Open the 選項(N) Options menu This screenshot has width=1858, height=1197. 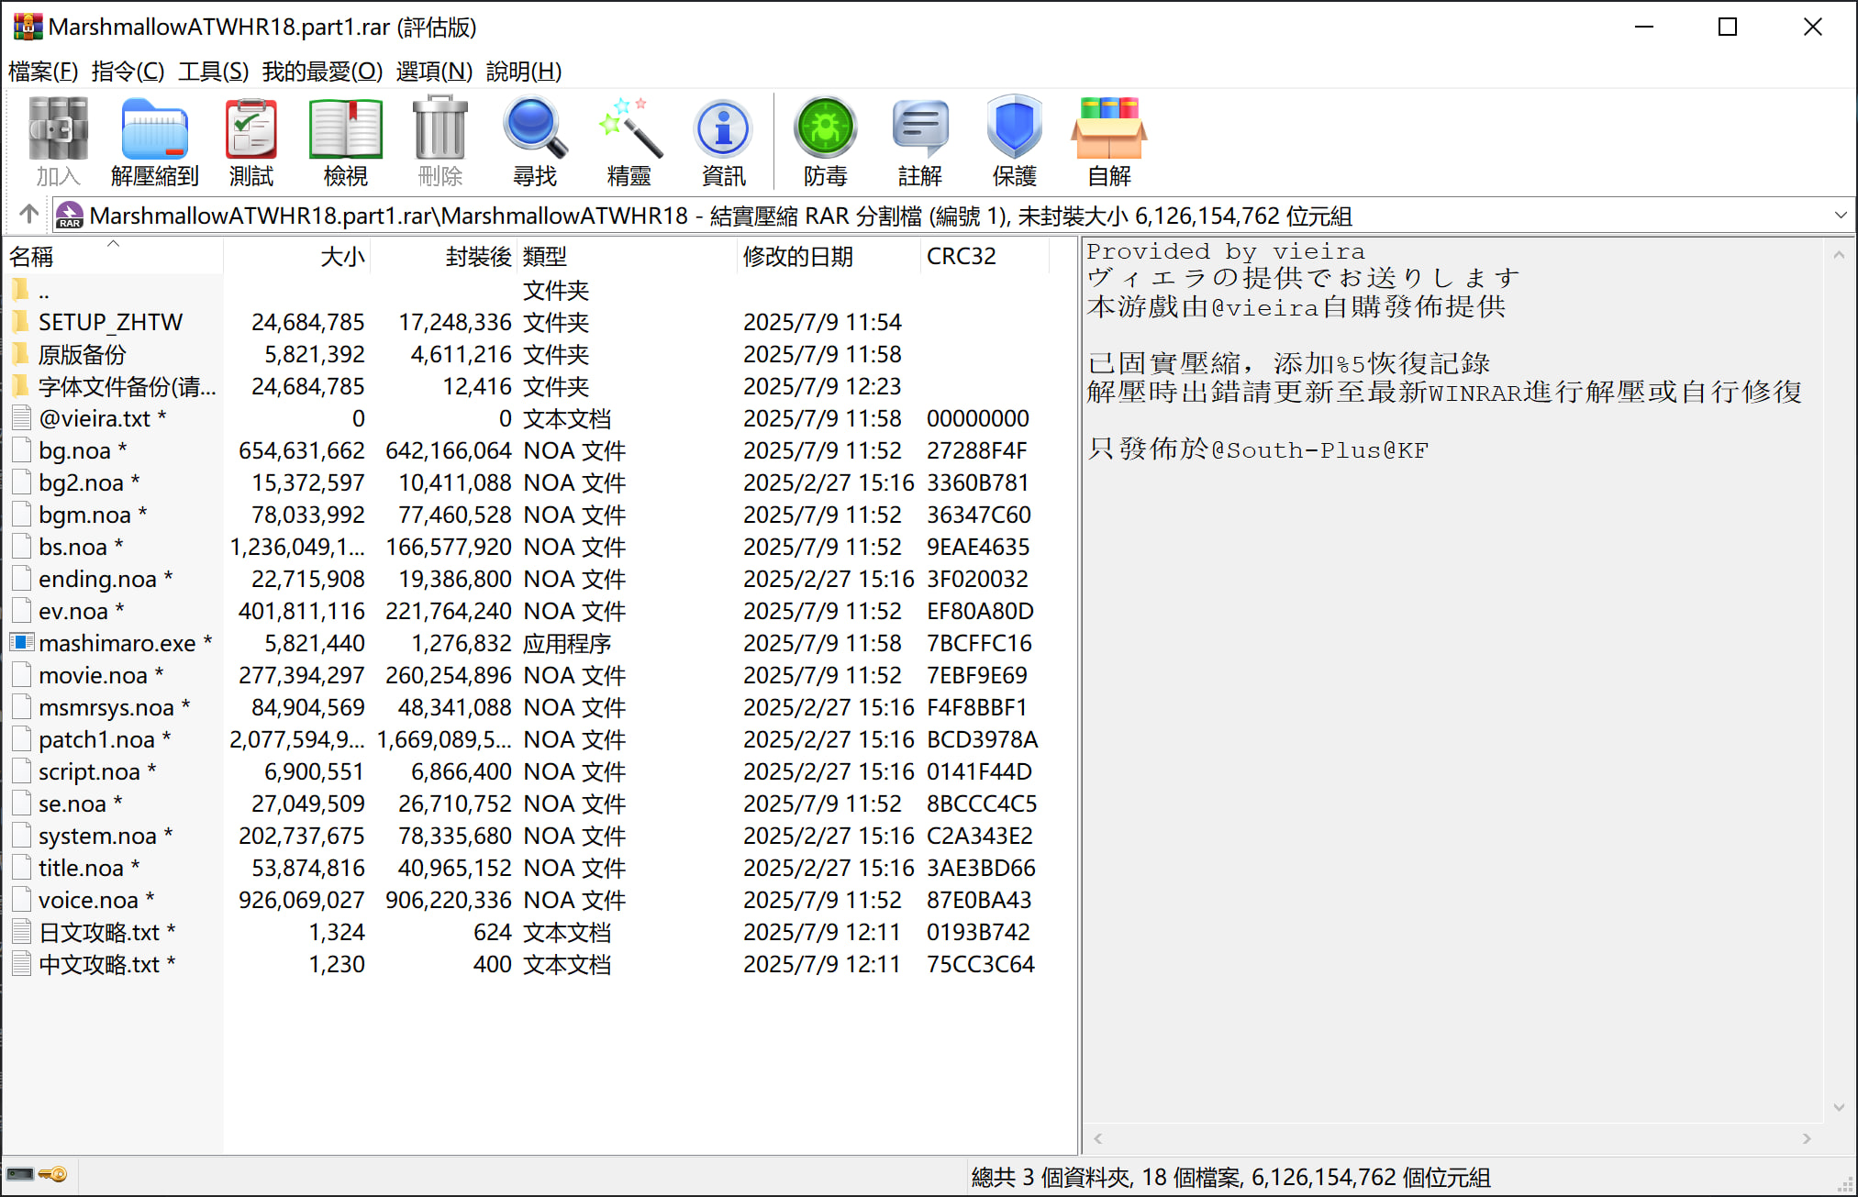[x=434, y=72]
